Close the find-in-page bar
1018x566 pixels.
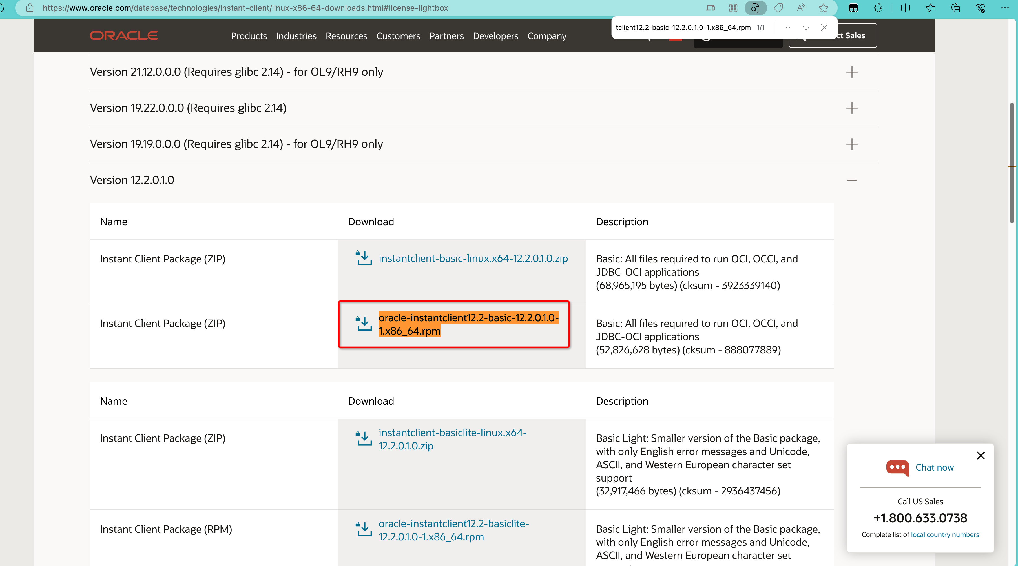tap(824, 28)
